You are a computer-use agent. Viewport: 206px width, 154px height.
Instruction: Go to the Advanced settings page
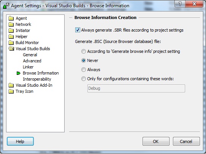tap(32, 61)
